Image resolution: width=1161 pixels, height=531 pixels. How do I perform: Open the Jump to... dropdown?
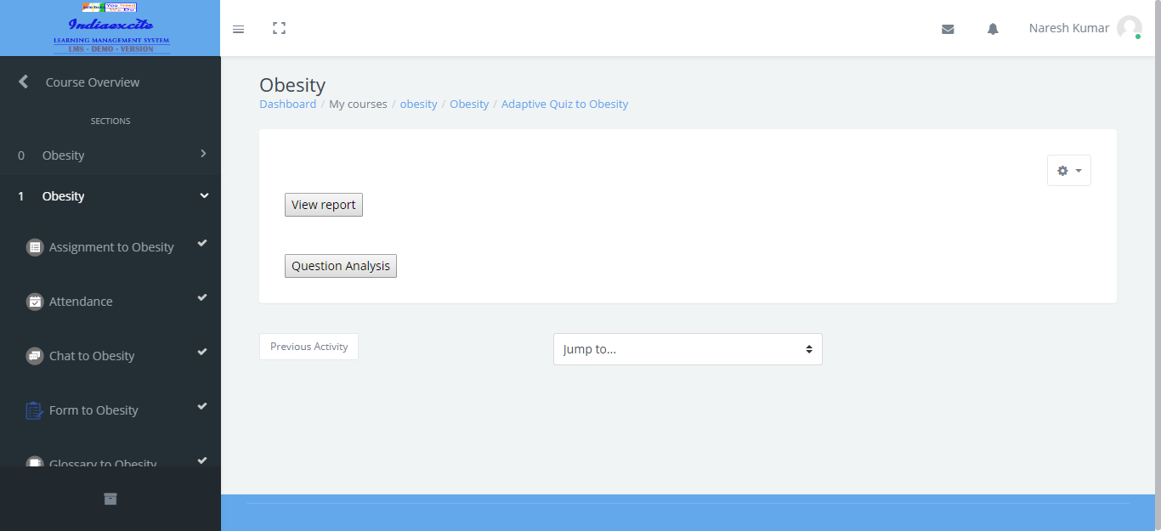(688, 349)
